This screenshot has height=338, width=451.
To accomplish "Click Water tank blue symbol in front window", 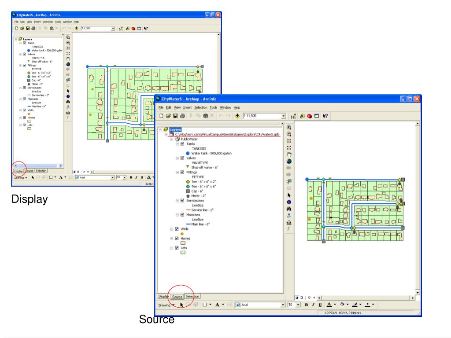I will 188,153.
